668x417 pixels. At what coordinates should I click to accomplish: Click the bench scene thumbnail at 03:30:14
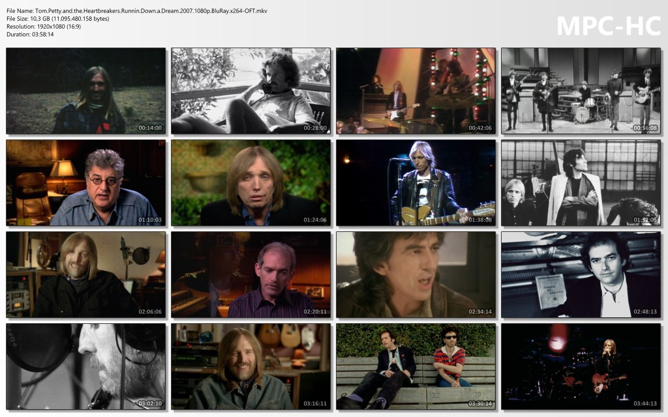pyautogui.click(x=416, y=366)
